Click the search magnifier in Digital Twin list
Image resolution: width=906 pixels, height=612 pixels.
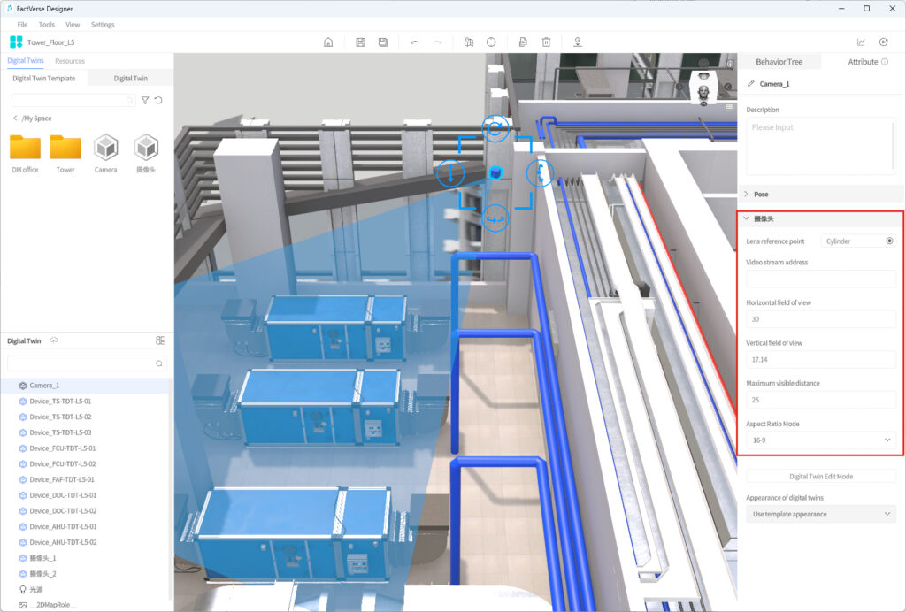coord(159,363)
